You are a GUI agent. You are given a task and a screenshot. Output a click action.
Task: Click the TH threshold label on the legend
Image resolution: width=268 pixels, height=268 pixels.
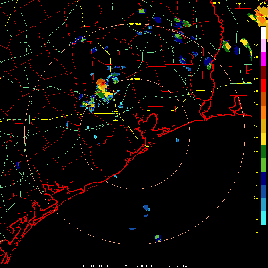coord(256,233)
